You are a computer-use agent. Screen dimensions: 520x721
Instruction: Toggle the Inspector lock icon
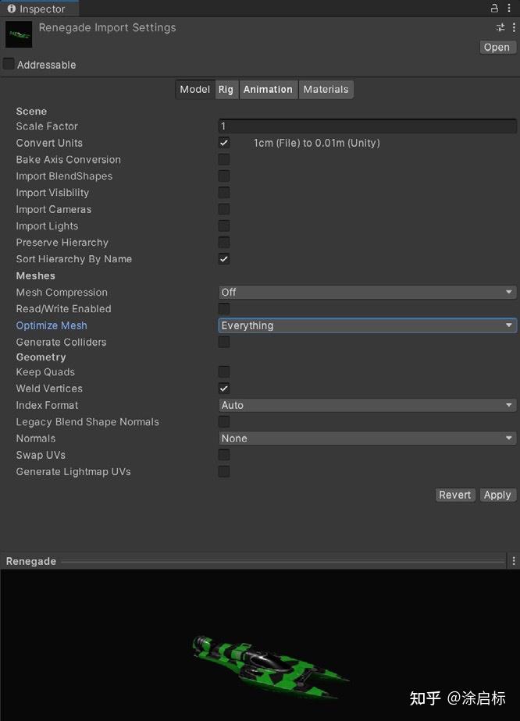point(494,9)
